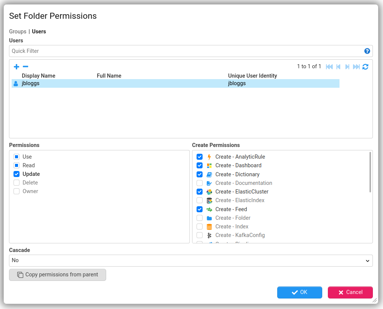Click the next page arrow icon

347,67
